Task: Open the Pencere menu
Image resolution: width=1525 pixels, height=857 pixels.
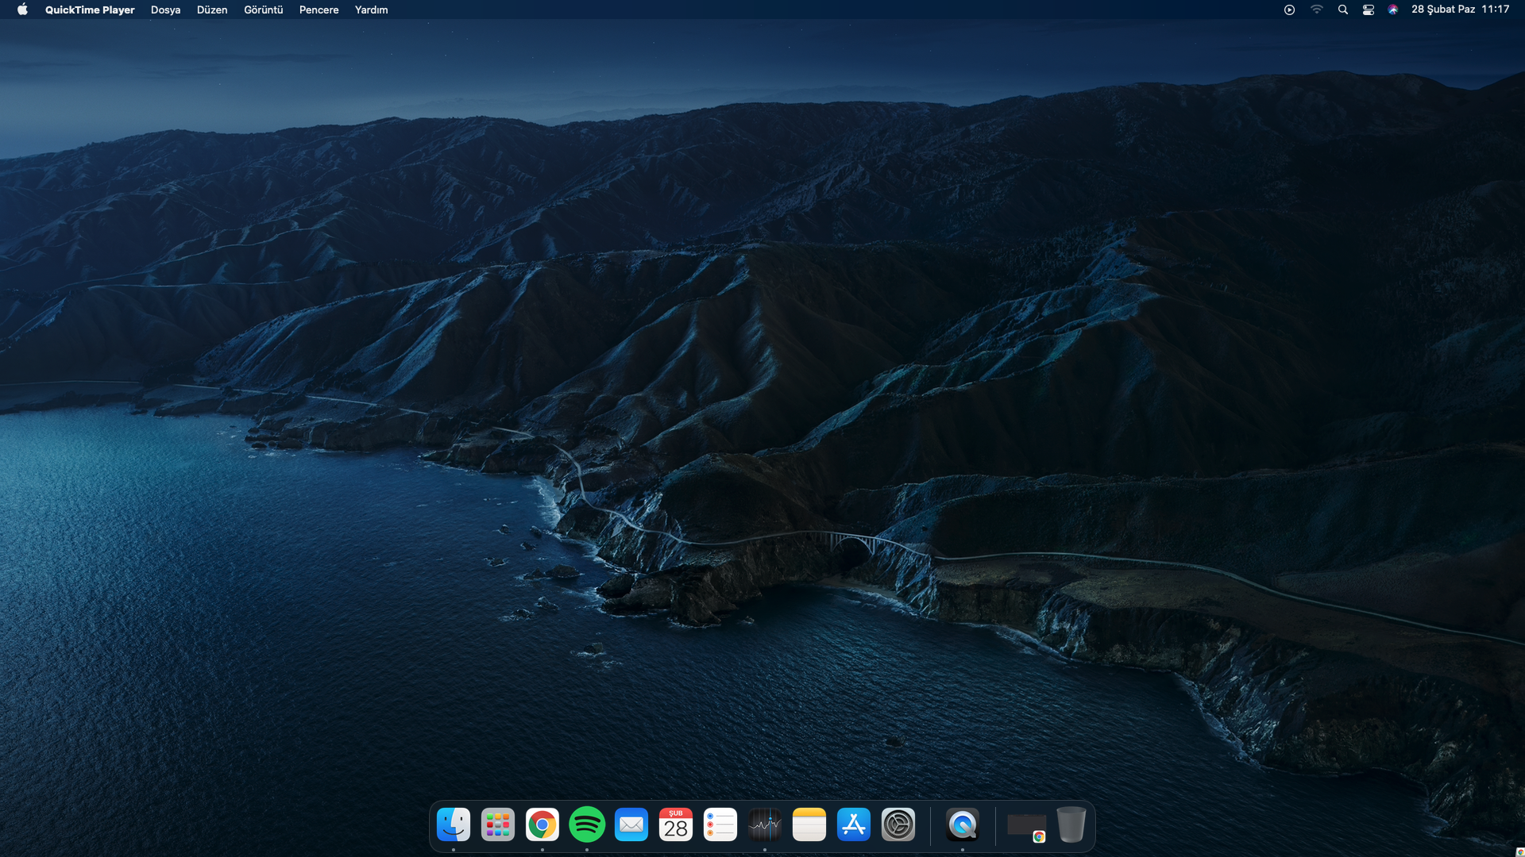Action: click(x=319, y=10)
